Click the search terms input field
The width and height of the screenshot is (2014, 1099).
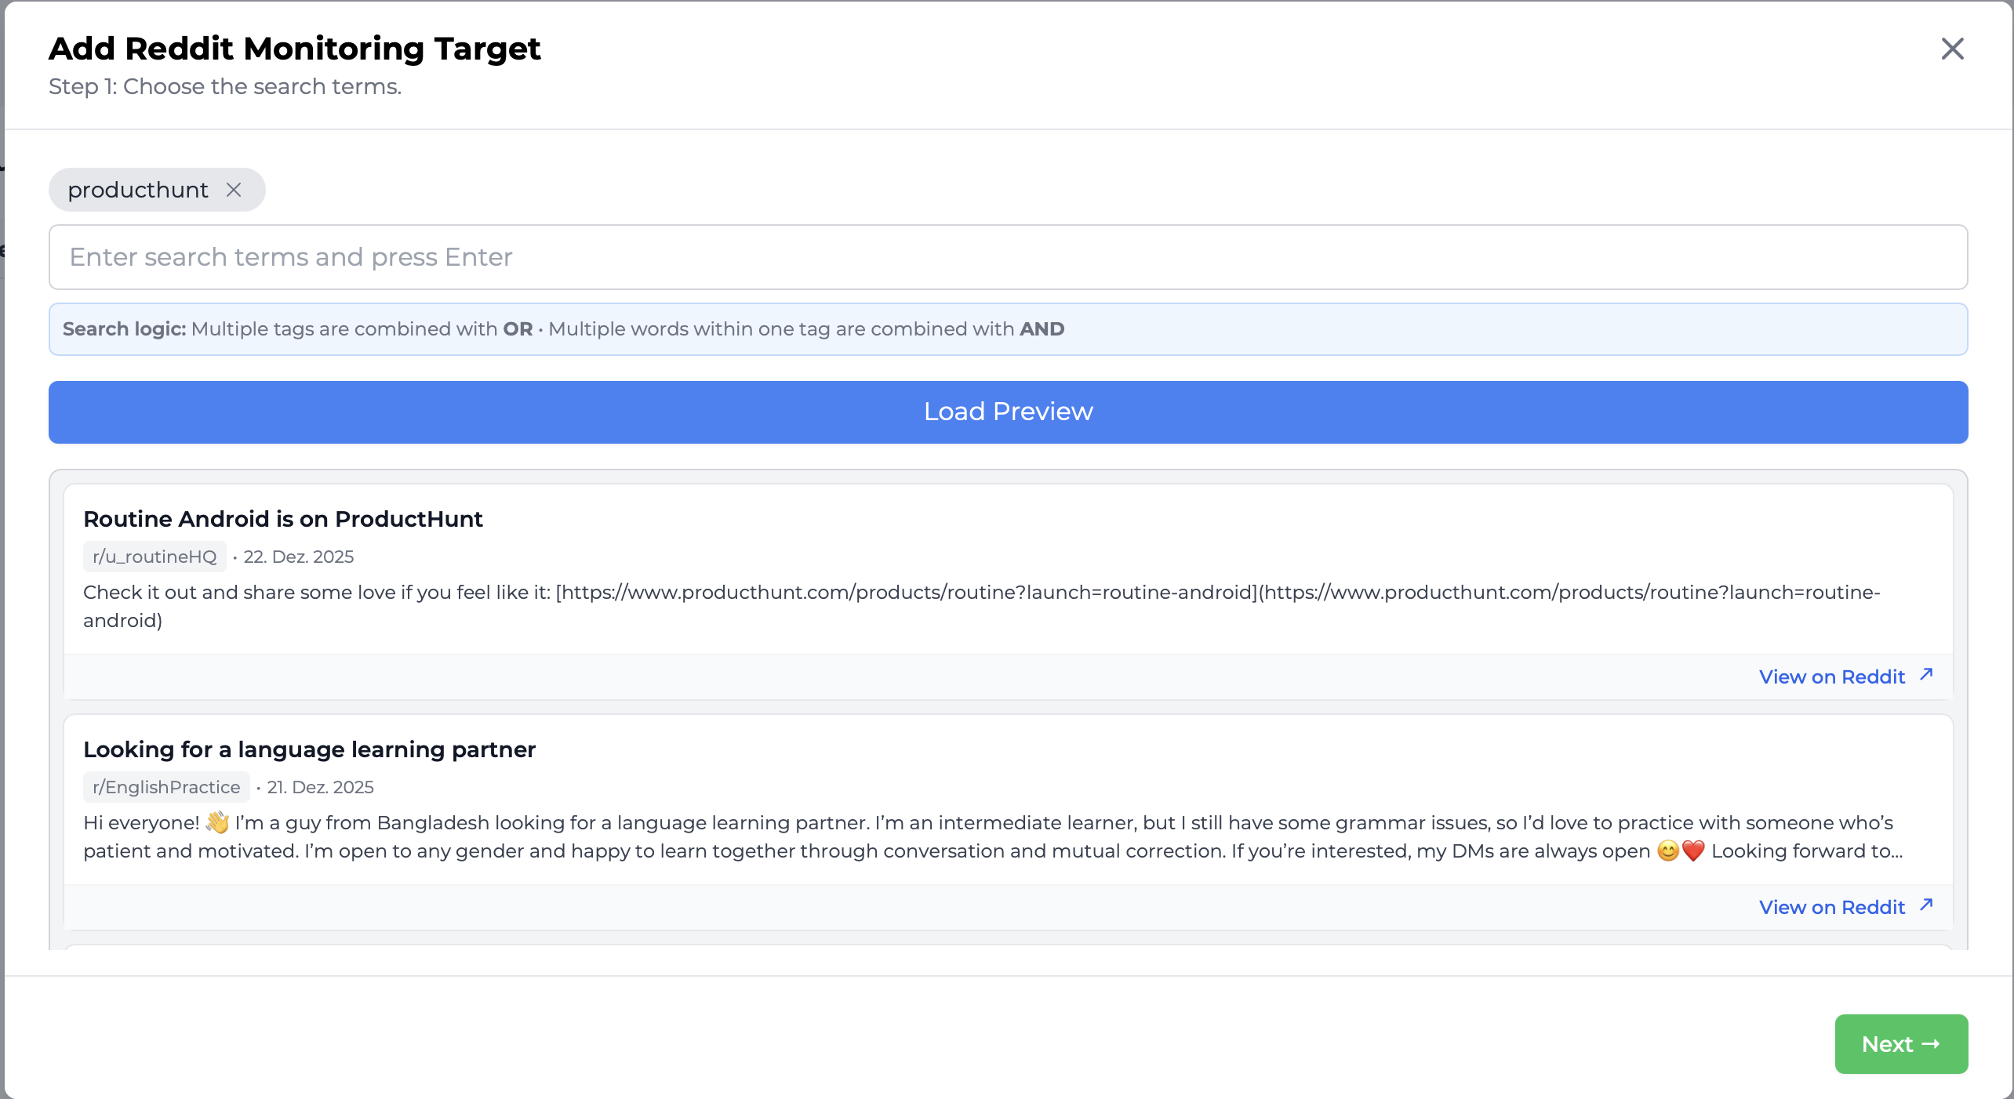coord(1007,256)
